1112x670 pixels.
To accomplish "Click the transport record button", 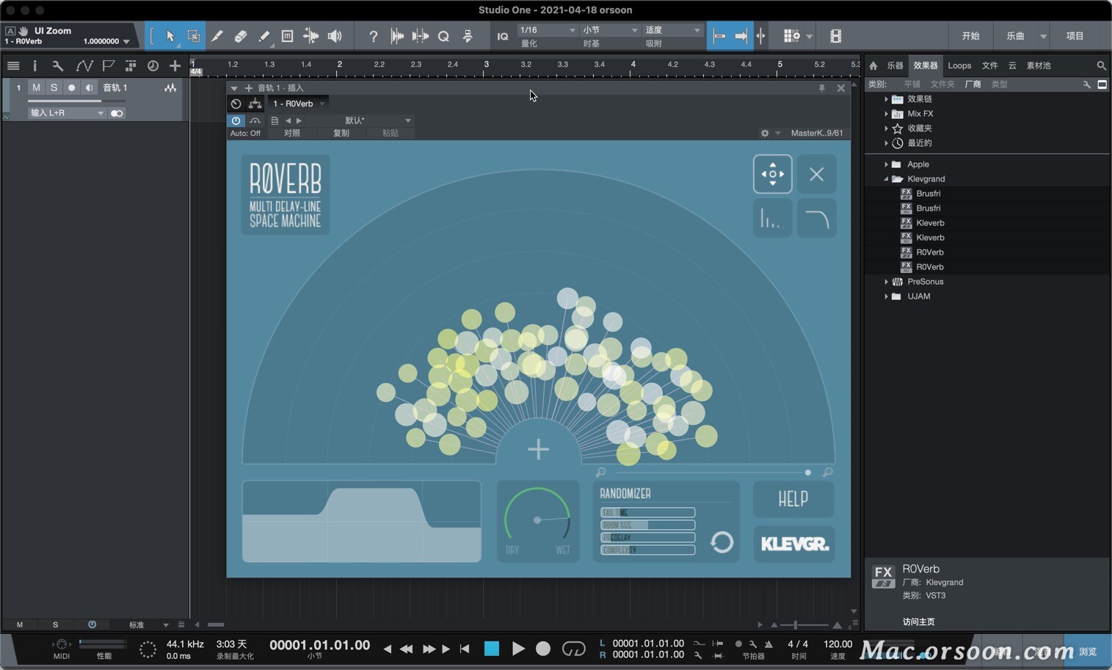I will (x=543, y=649).
